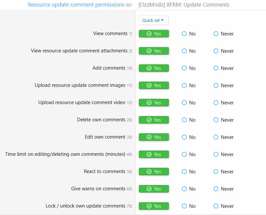Set React to comments to No
266x215 pixels.
tap(189, 172)
